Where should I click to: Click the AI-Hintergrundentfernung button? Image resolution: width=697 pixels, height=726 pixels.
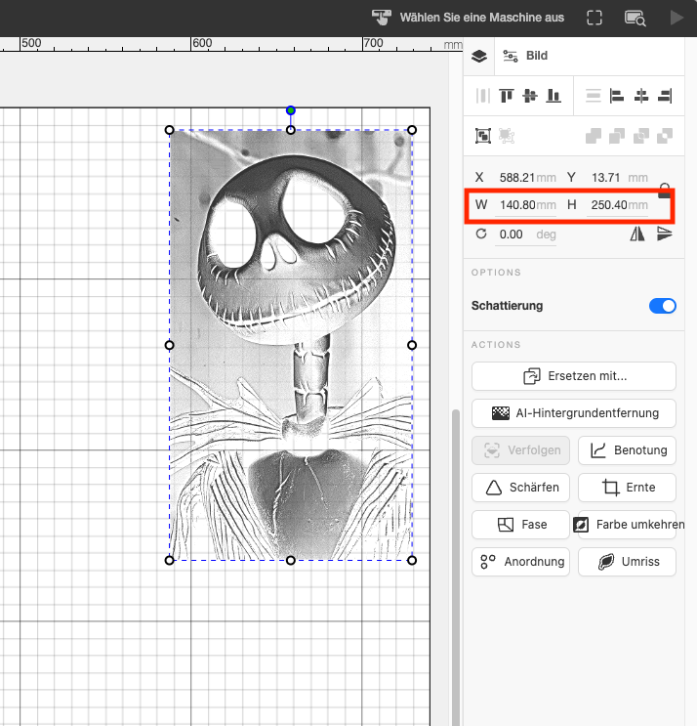573,413
